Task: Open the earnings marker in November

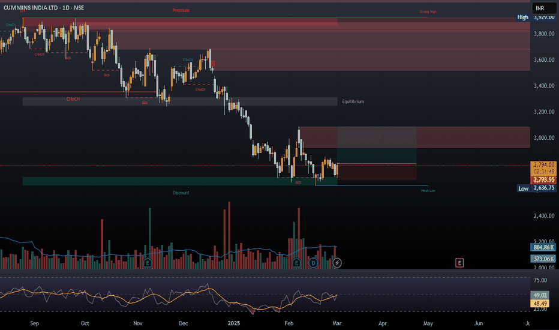Action: coord(147,263)
